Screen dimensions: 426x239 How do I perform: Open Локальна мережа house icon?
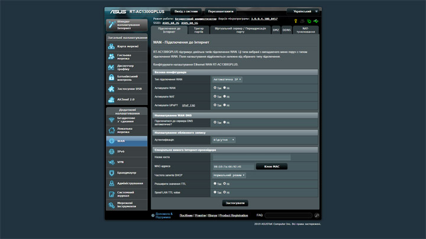[111, 130]
